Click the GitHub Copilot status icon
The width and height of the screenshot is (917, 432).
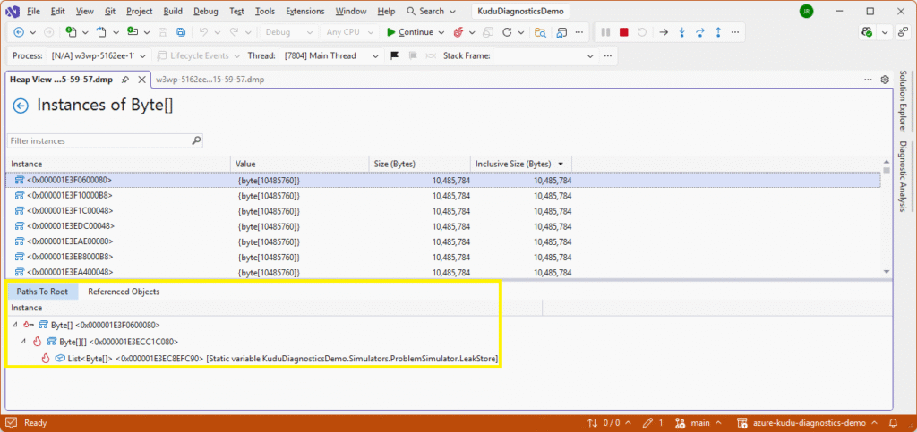point(868,32)
